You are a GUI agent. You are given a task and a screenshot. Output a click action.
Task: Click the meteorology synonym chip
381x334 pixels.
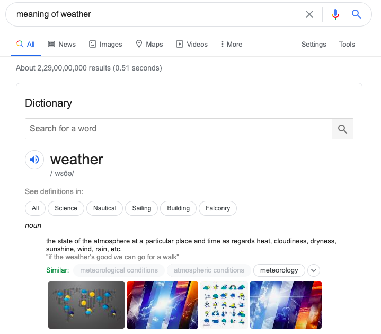(x=279, y=270)
